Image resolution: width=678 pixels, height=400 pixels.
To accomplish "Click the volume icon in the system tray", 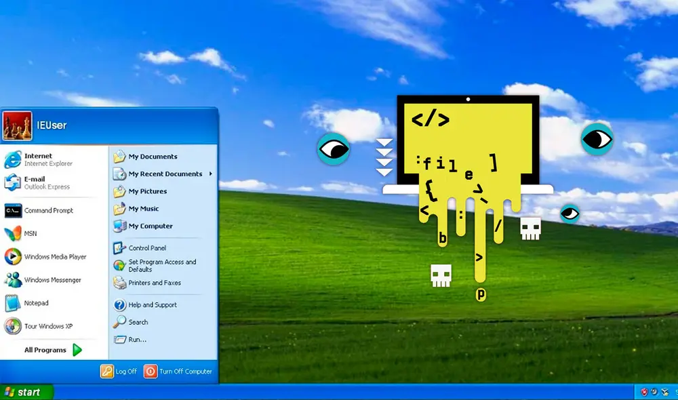I will (x=654, y=392).
